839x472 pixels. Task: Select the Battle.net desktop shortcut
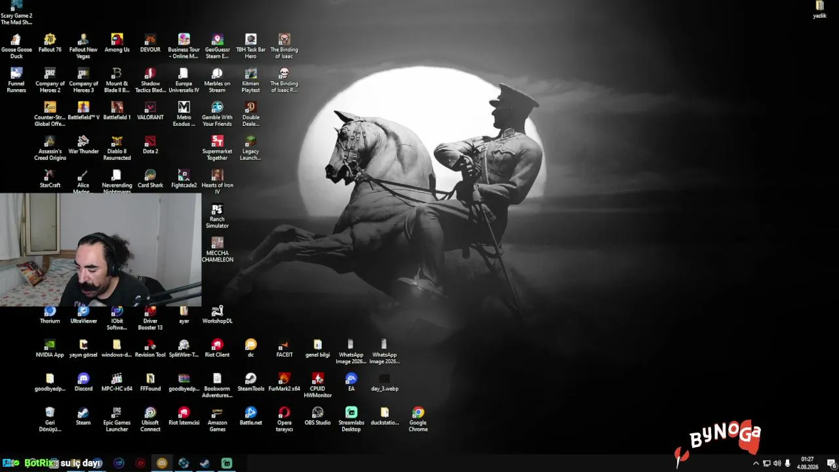[250, 417]
